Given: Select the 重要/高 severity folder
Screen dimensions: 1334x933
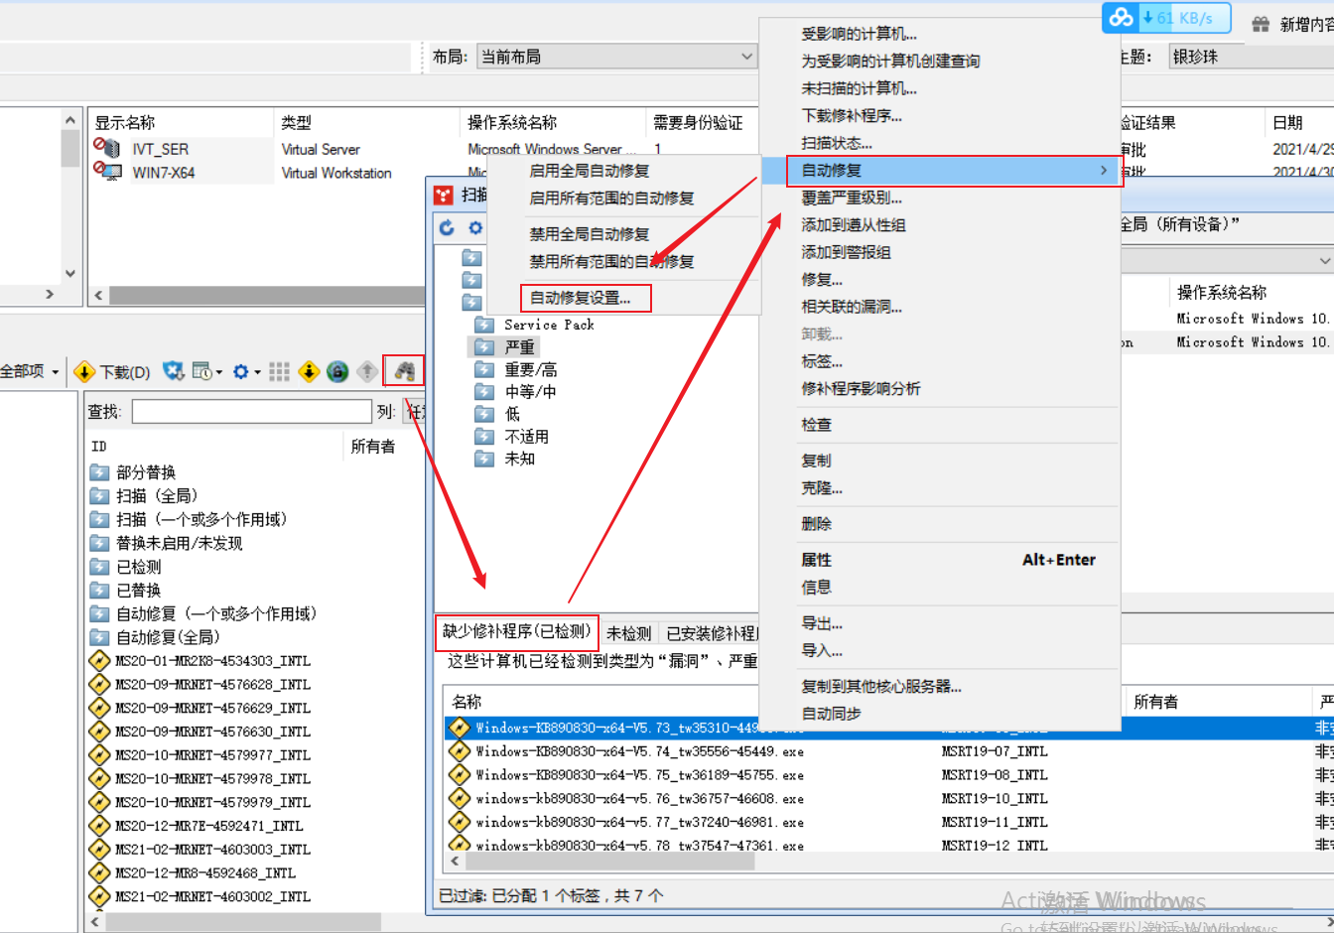Looking at the screenshot, I should coord(530,369).
